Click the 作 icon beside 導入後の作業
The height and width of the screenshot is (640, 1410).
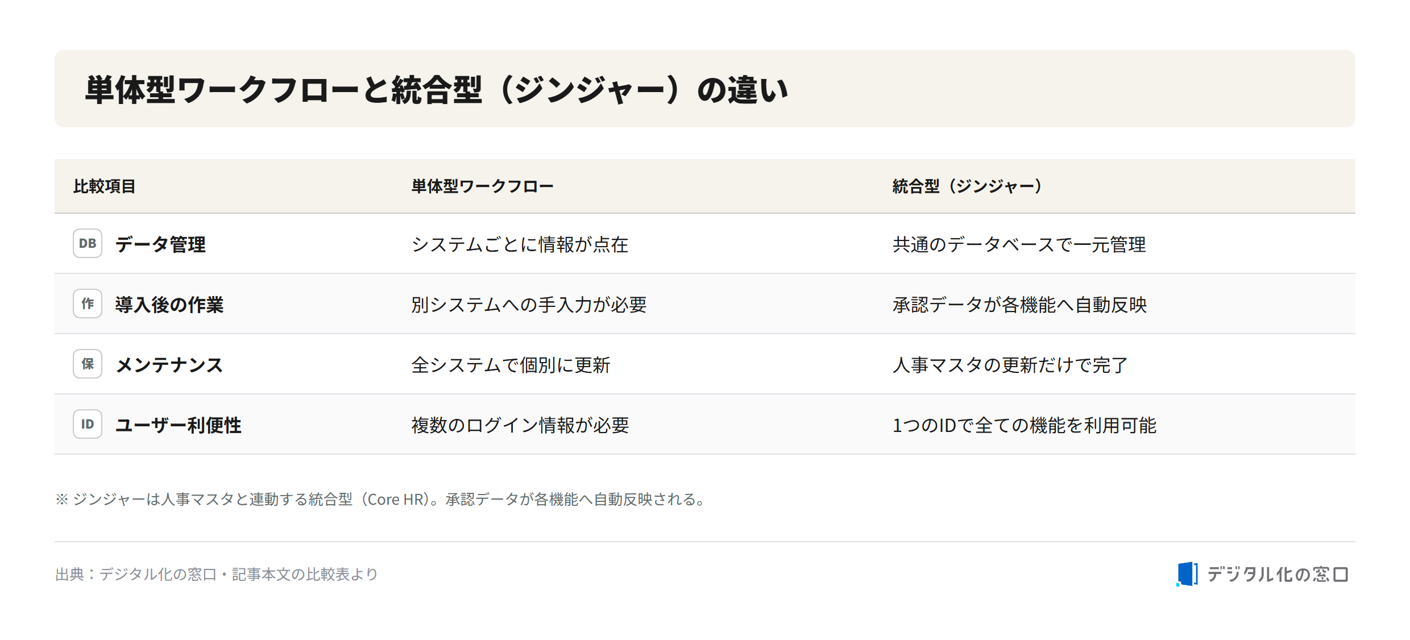pos(88,304)
